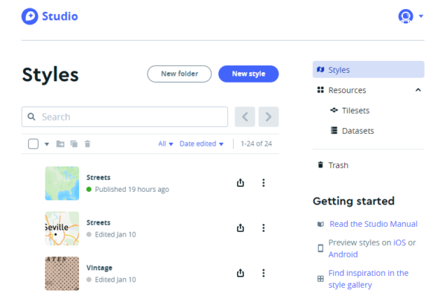Click the Mapbox Studio logo
This screenshot has height=299, width=447.
pos(49,16)
